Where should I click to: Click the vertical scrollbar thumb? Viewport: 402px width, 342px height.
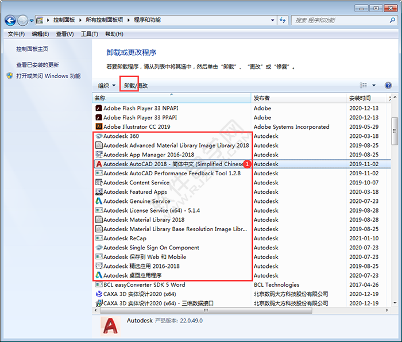395,132
